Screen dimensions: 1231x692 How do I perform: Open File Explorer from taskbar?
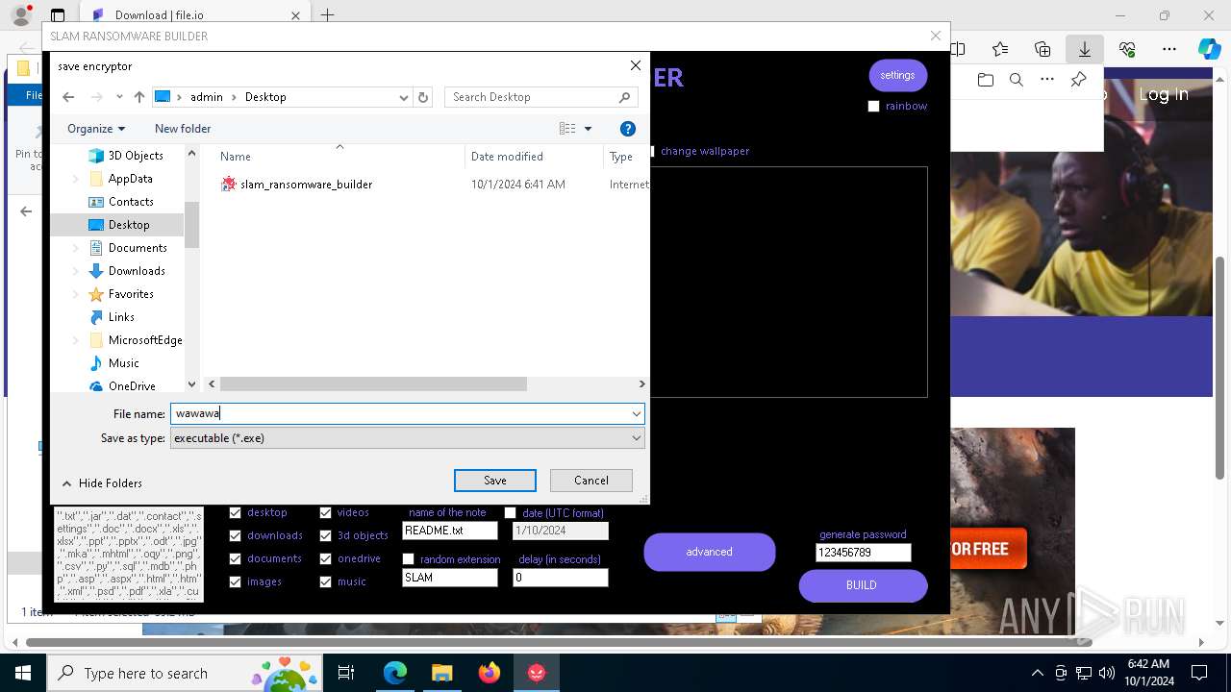pos(441,673)
